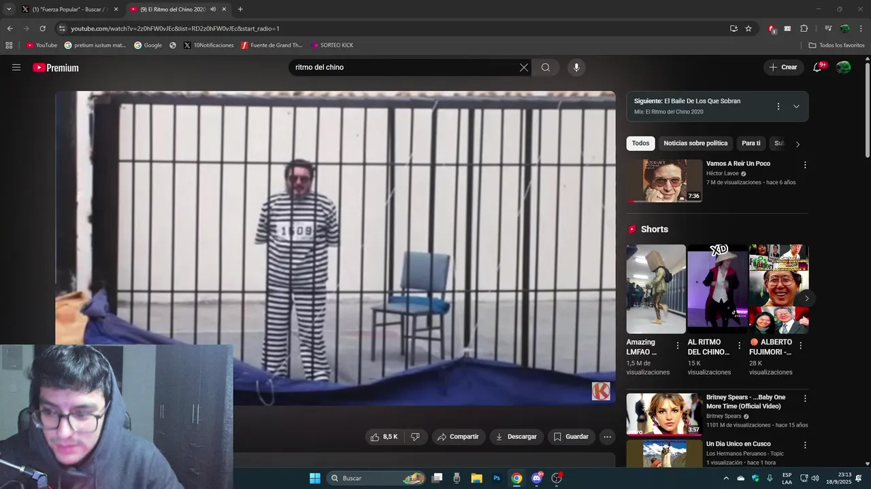This screenshot has height=489, width=871.
Task: Select the Todos filter chip
Action: tap(640, 143)
